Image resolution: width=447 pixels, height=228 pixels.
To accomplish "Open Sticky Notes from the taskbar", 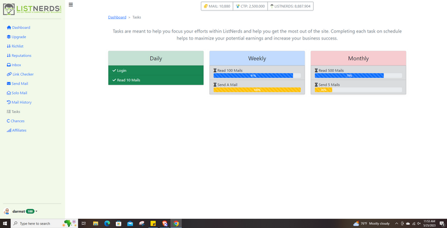I will [153, 223].
